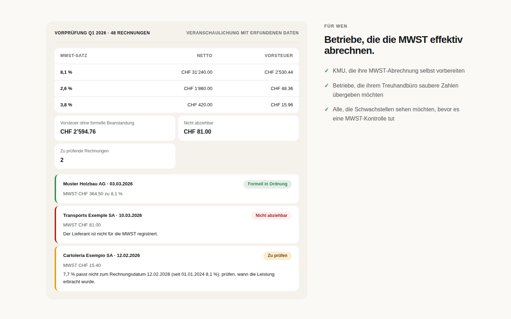Screen dimensions: 511x319
Task: Select the "Muster Holzbau AG · 03.03.2026" invoice title
Action: click(x=98, y=184)
